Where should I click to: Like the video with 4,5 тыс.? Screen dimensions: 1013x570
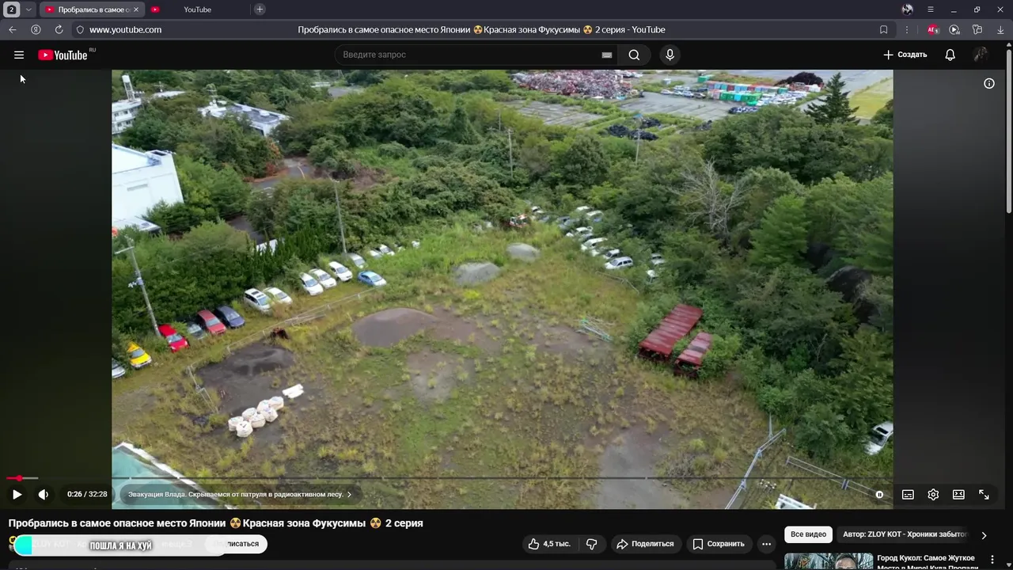[x=549, y=544]
